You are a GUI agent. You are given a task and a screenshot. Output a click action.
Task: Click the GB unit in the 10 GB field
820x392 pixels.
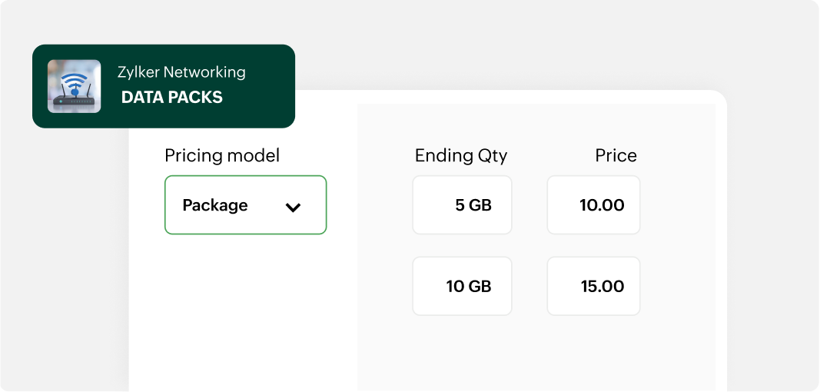[x=480, y=286]
